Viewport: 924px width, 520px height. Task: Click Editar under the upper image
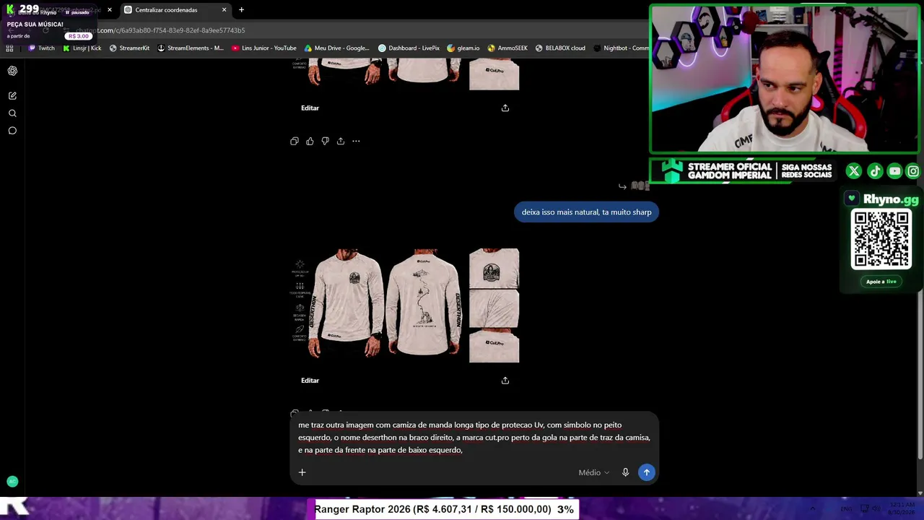[x=310, y=108]
